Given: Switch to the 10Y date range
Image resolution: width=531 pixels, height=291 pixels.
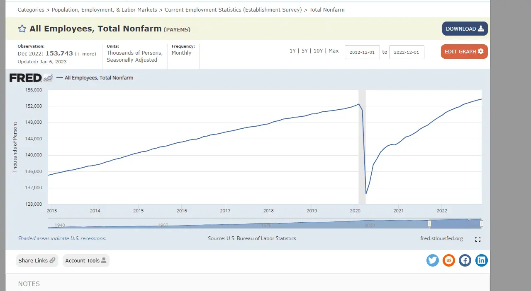Looking at the screenshot, I should [x=318, y=51].
